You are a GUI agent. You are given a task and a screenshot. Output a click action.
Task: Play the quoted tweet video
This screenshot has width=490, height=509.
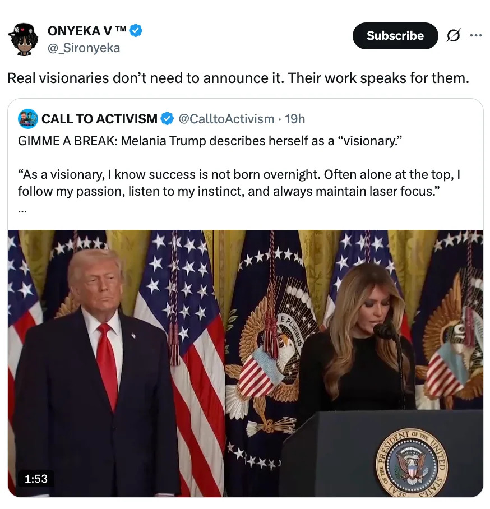[246, 363]
